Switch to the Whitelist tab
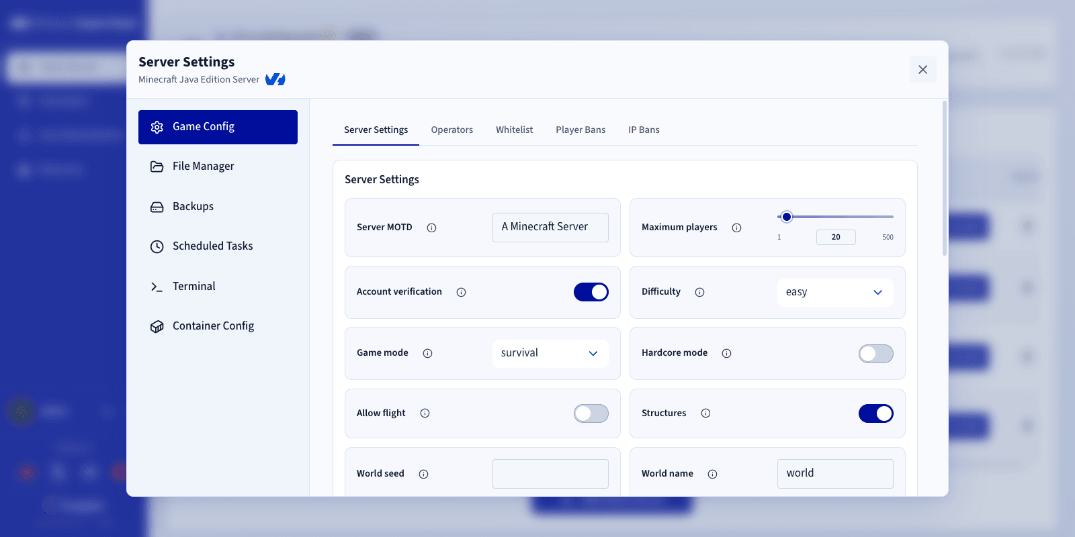1075x537 pixels. click(x=515, y=130)
